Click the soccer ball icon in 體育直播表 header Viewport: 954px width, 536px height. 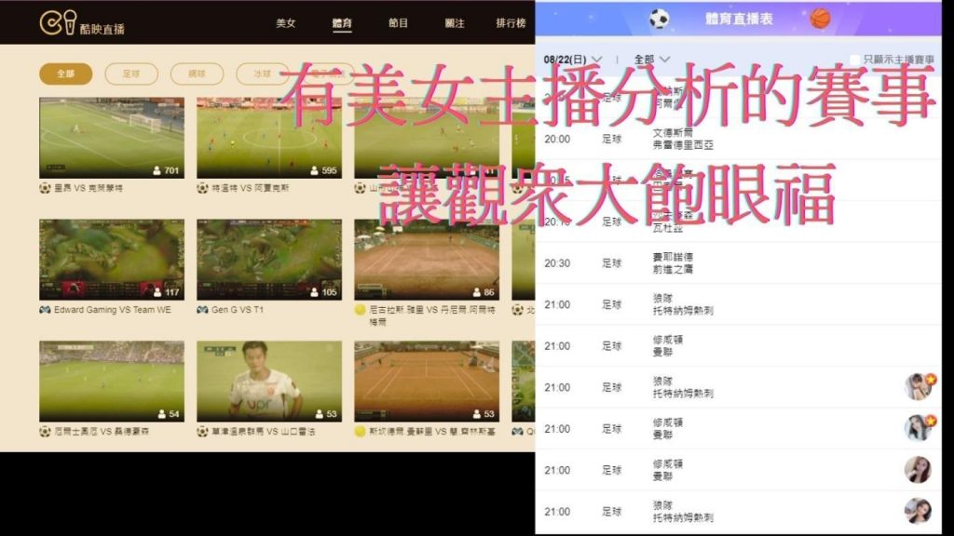click(661, 16)
